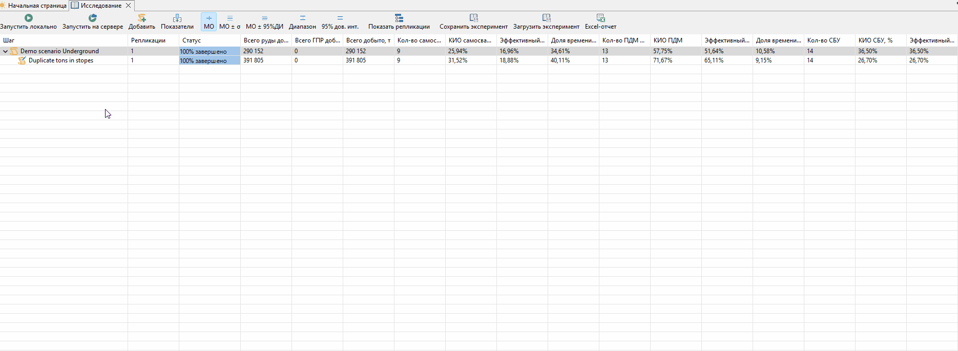Close the Исследование tab
The image size is (958, 351).
tap(128, 6)
